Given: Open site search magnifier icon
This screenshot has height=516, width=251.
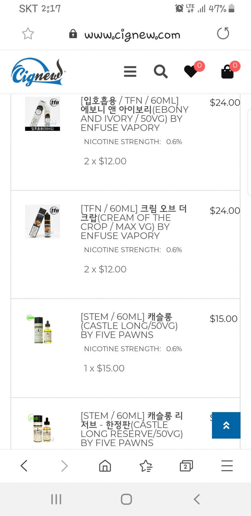Looking at the screenshot, I should point(161,71).
